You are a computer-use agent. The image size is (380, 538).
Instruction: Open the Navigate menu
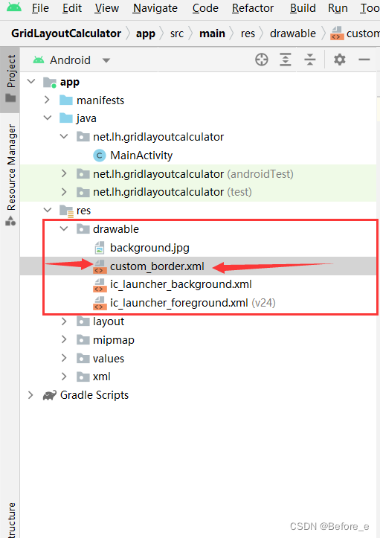tap(155, 8)
